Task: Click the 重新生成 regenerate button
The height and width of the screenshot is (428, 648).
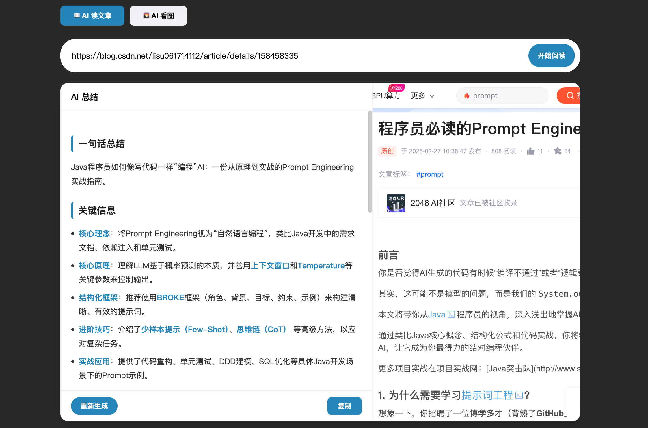Action: [94, 406]
